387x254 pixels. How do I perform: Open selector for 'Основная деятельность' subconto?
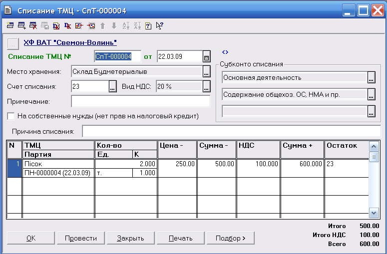(x=371, y=77)
